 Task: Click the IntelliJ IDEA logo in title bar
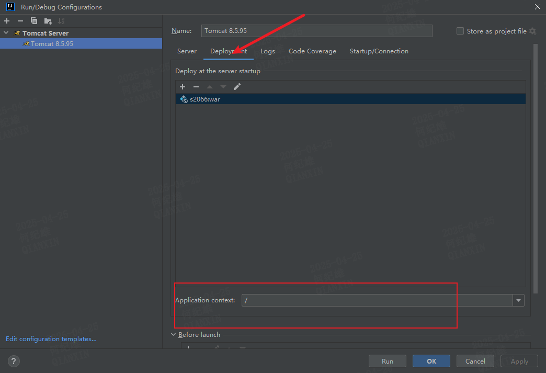(10, 7)
